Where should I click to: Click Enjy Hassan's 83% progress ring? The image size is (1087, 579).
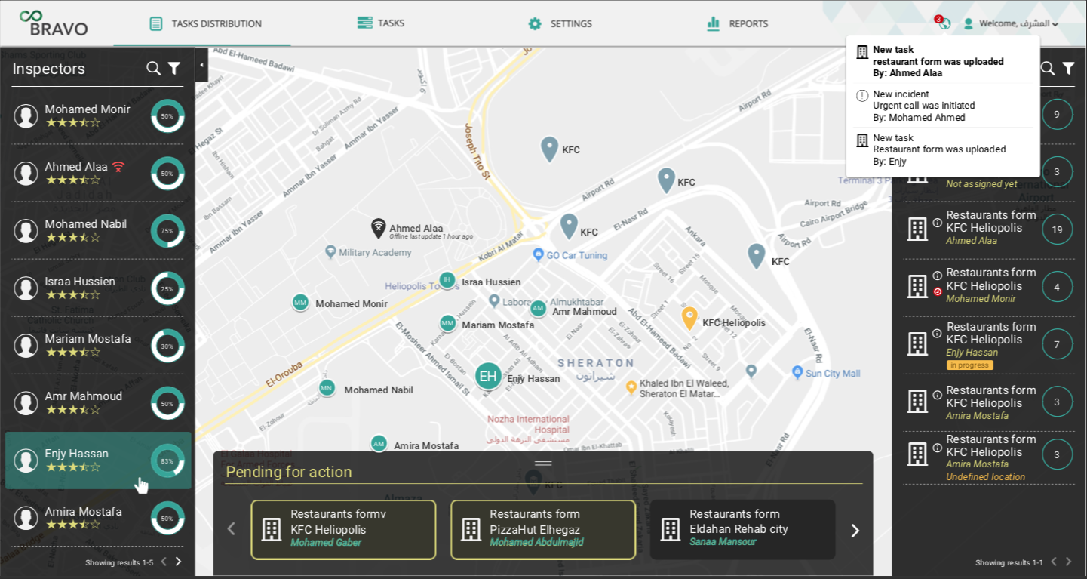pyautogui.click(x=167, y=460)
